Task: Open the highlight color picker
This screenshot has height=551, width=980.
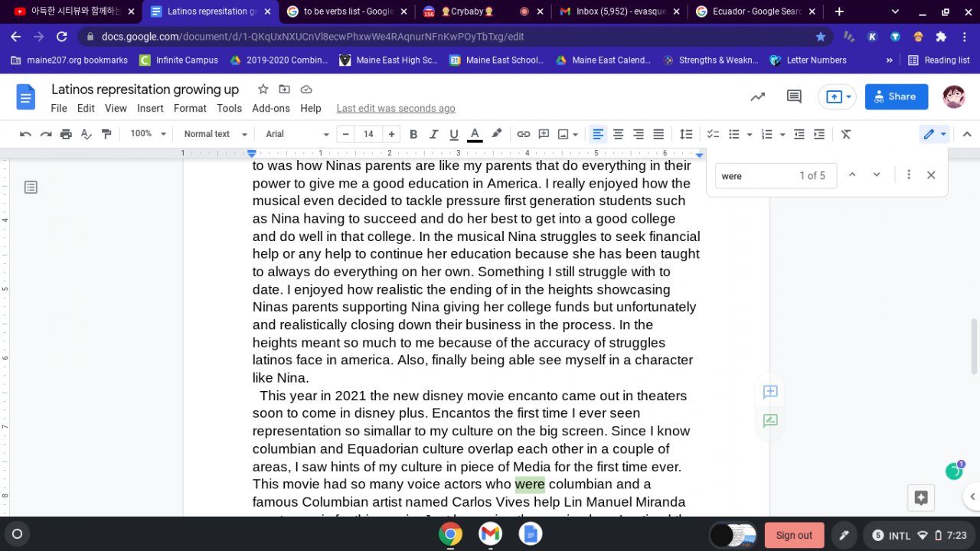Action: tap(496, 134)
